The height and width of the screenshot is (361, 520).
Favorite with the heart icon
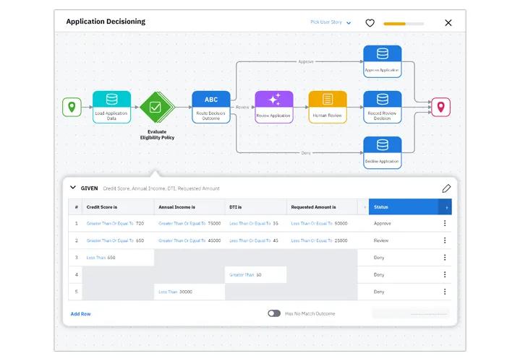370,23
